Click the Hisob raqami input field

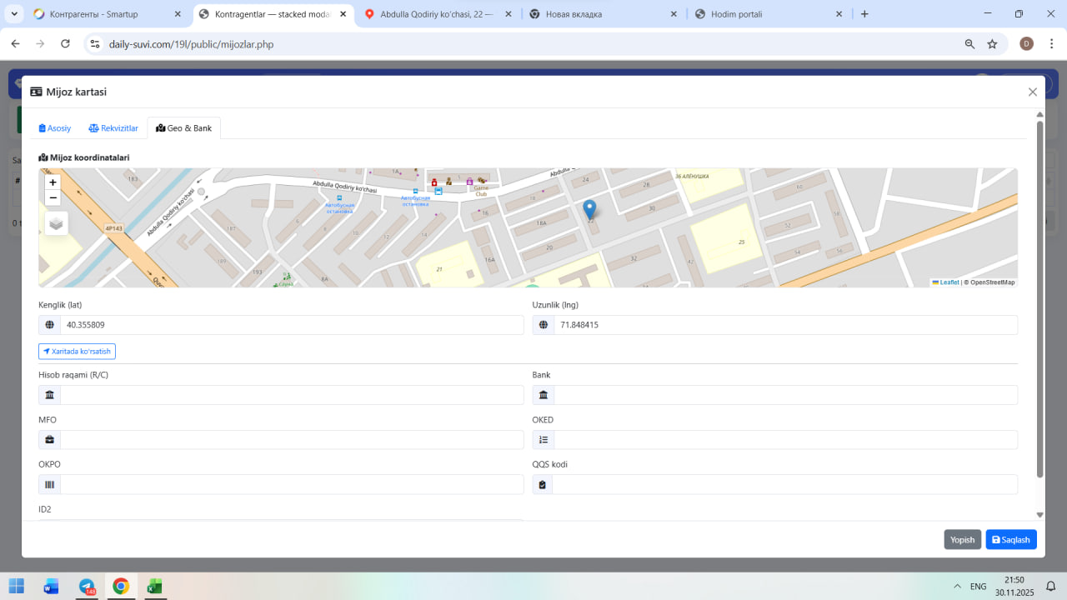[292, 395]
